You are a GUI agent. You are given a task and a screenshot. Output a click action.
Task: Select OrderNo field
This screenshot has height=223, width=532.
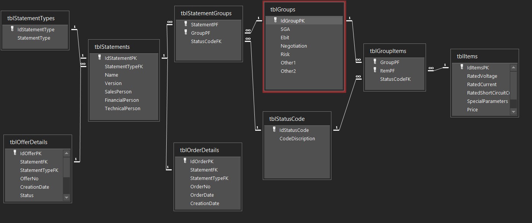pos(200,186)
